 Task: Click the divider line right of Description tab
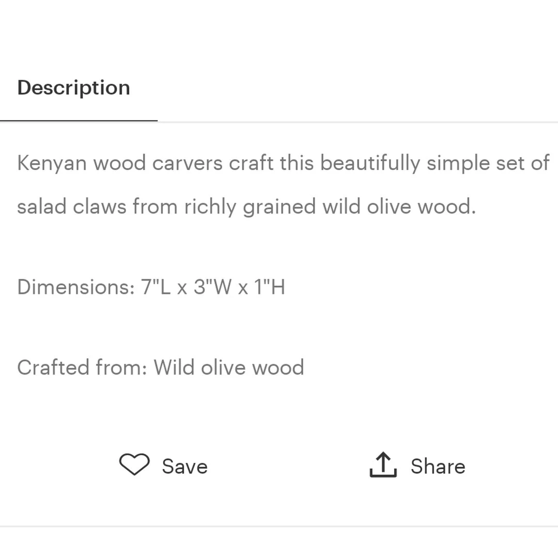[358, 122]
